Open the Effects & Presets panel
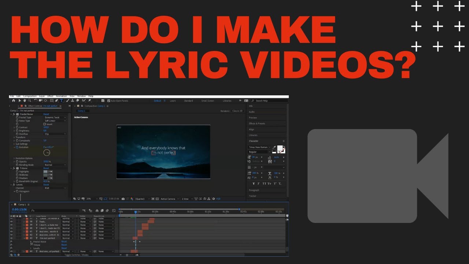Viewport: 469px width, 264px height. pyautogui.click(x=257, y=124)
